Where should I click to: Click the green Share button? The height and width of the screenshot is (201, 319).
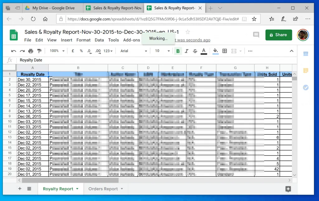point(279,35)
